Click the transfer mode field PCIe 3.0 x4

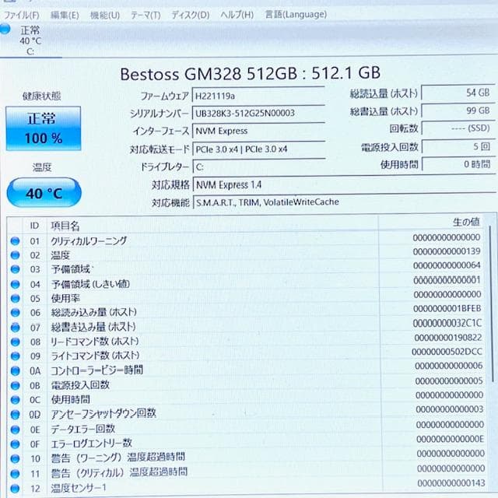pyautogui.click(x=258, y=149)
